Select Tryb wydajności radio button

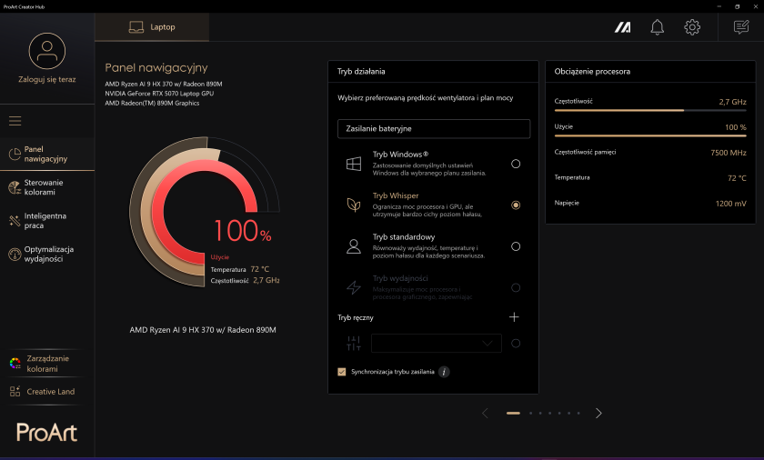pos(516,287)
